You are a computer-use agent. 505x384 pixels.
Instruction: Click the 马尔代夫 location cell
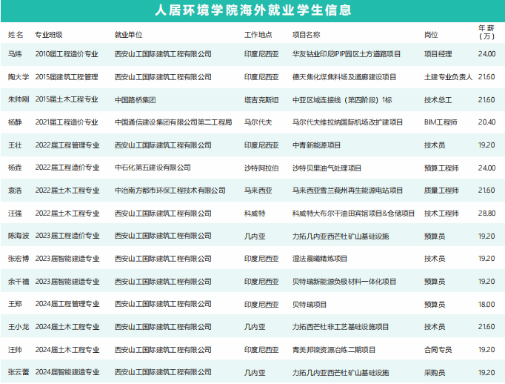pos(257,122)
